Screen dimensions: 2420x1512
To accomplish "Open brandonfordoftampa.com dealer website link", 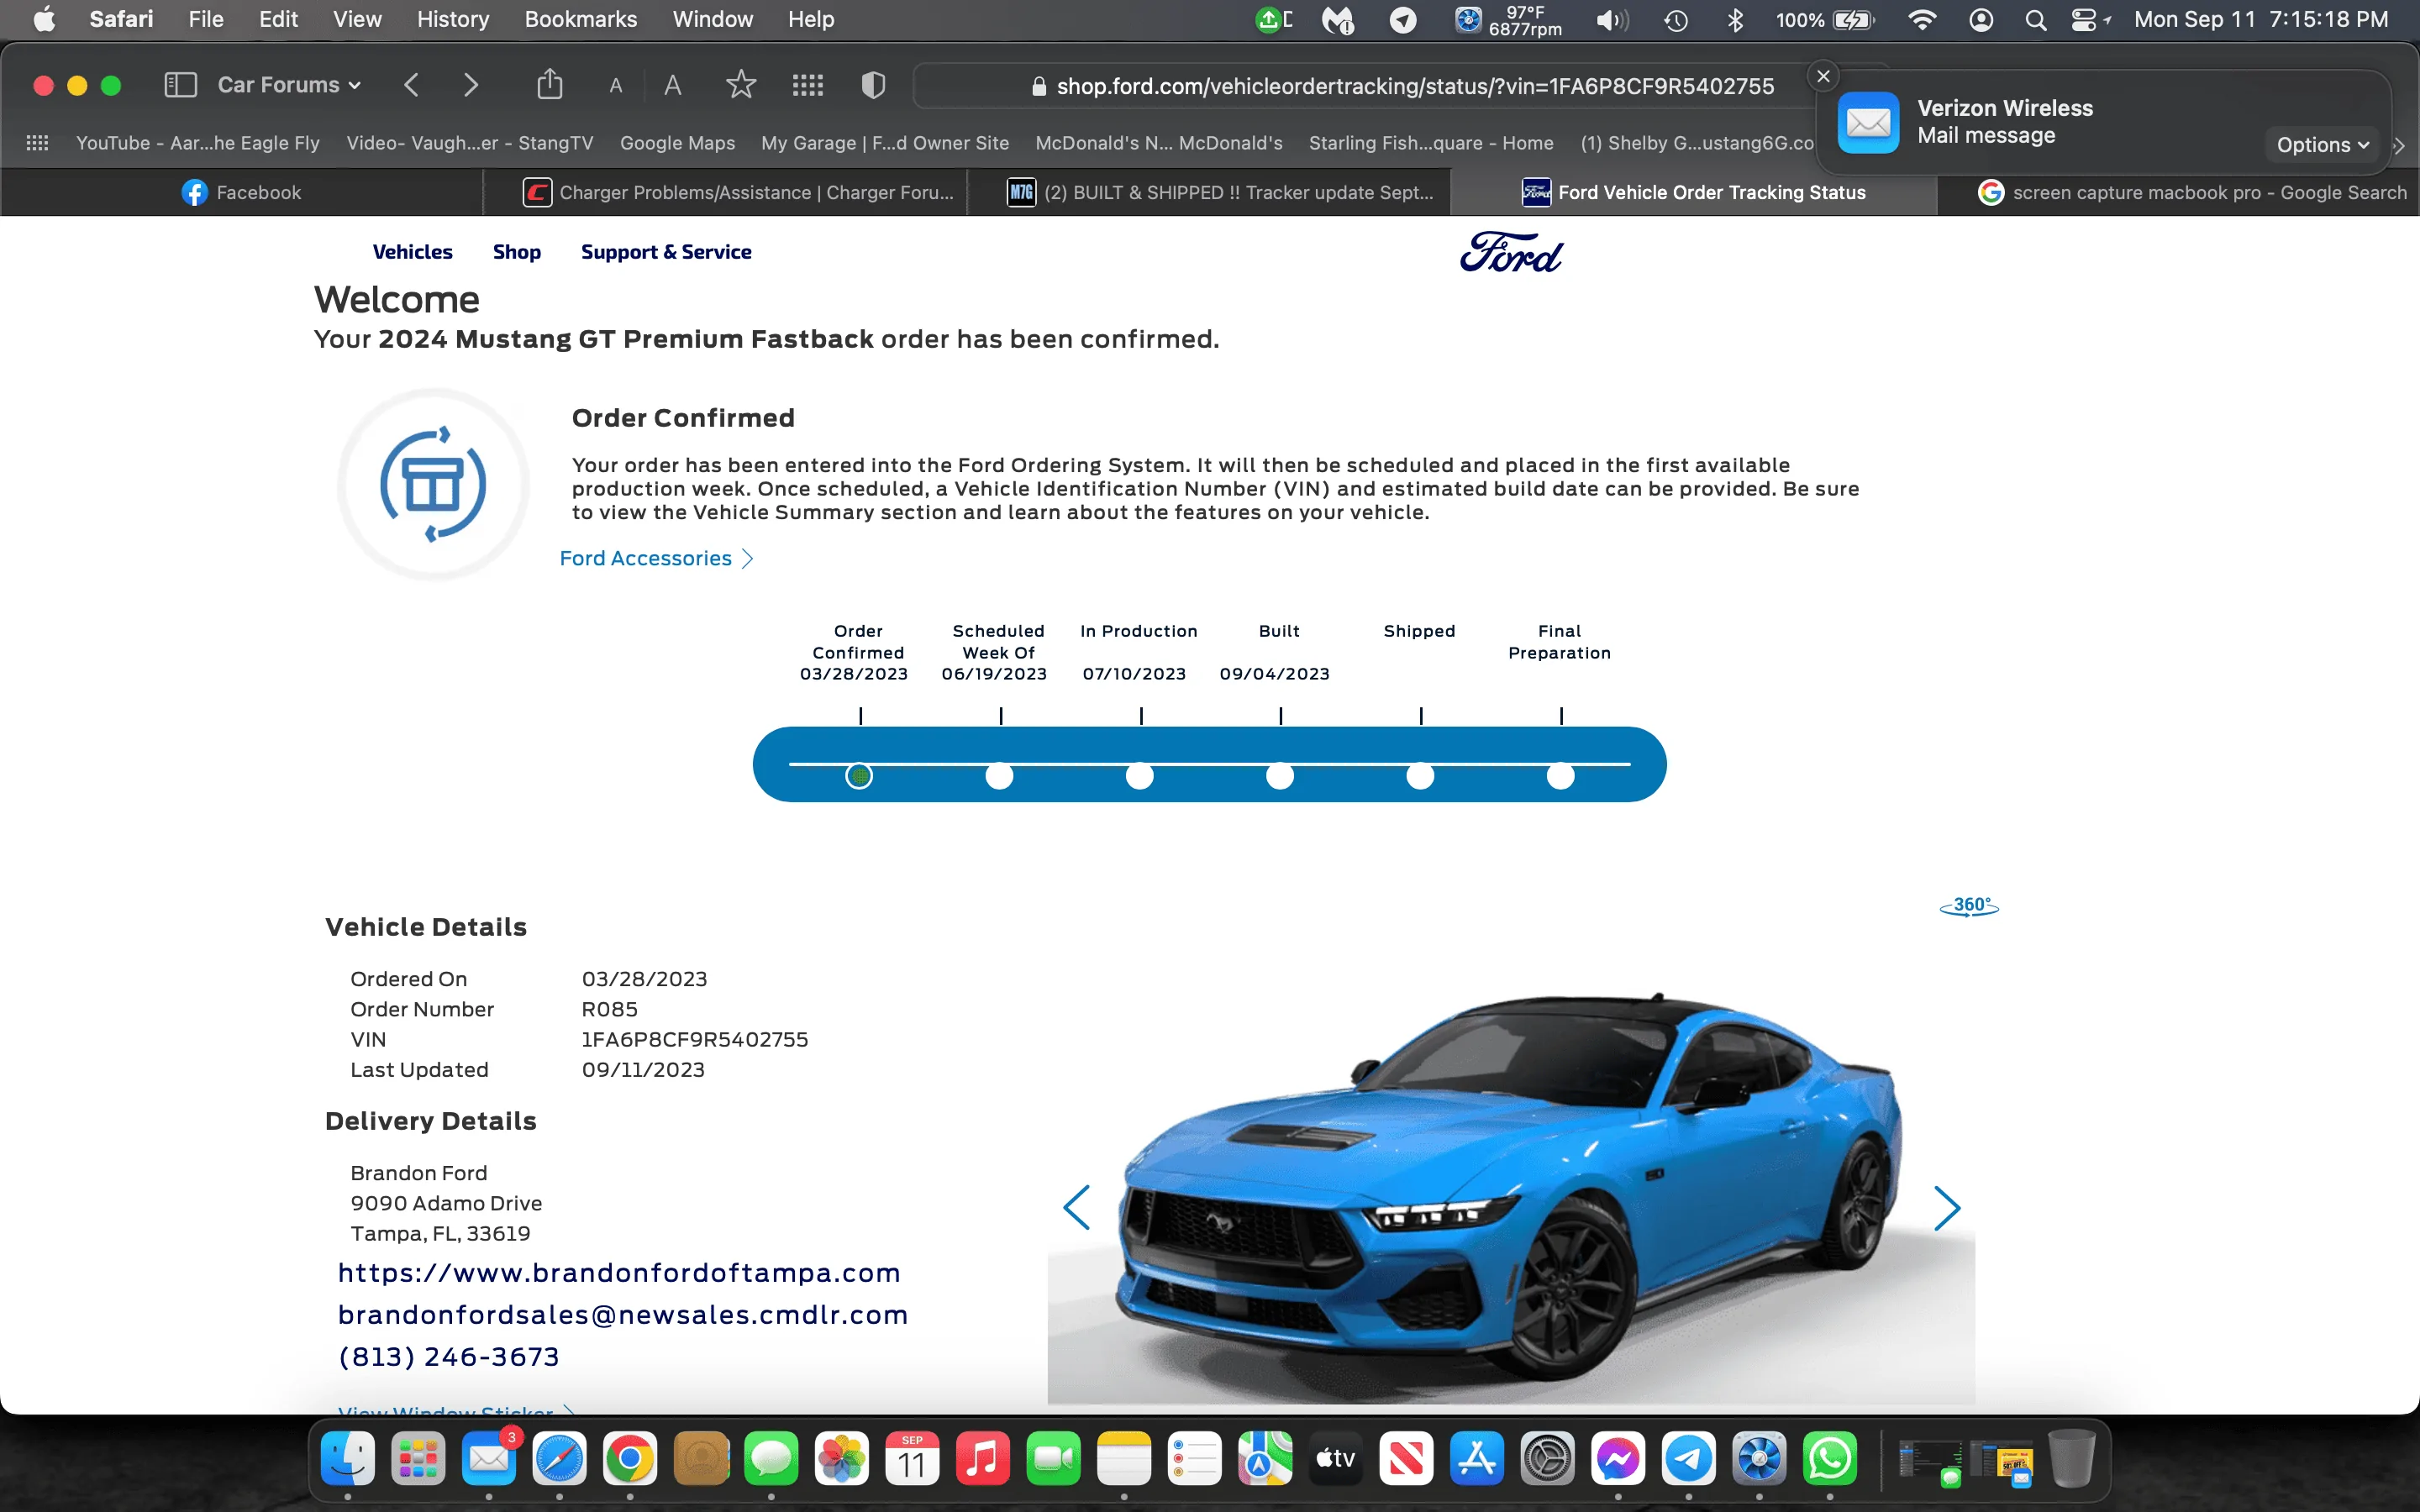I will 619,1273.
